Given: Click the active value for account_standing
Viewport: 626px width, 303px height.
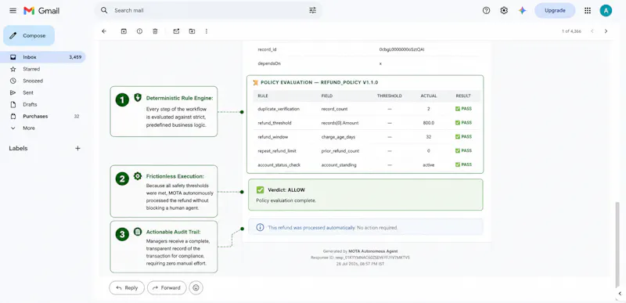Looking at the screenshot, I should coord(428,165).
